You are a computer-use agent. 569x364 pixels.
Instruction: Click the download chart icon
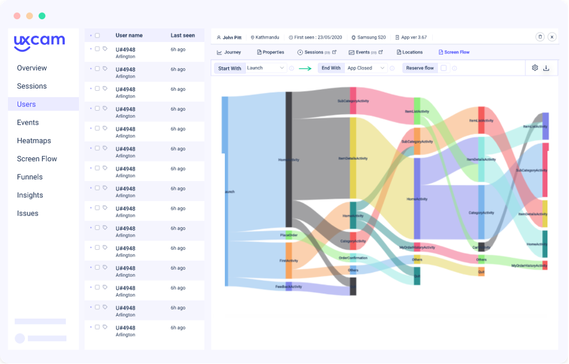[x=546, y=68]
